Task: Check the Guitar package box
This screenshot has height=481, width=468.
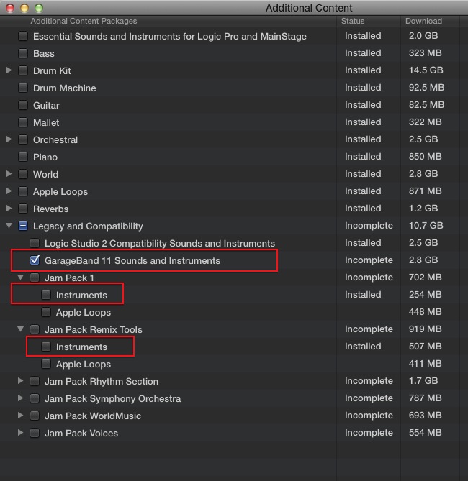Action: point(23,105)
